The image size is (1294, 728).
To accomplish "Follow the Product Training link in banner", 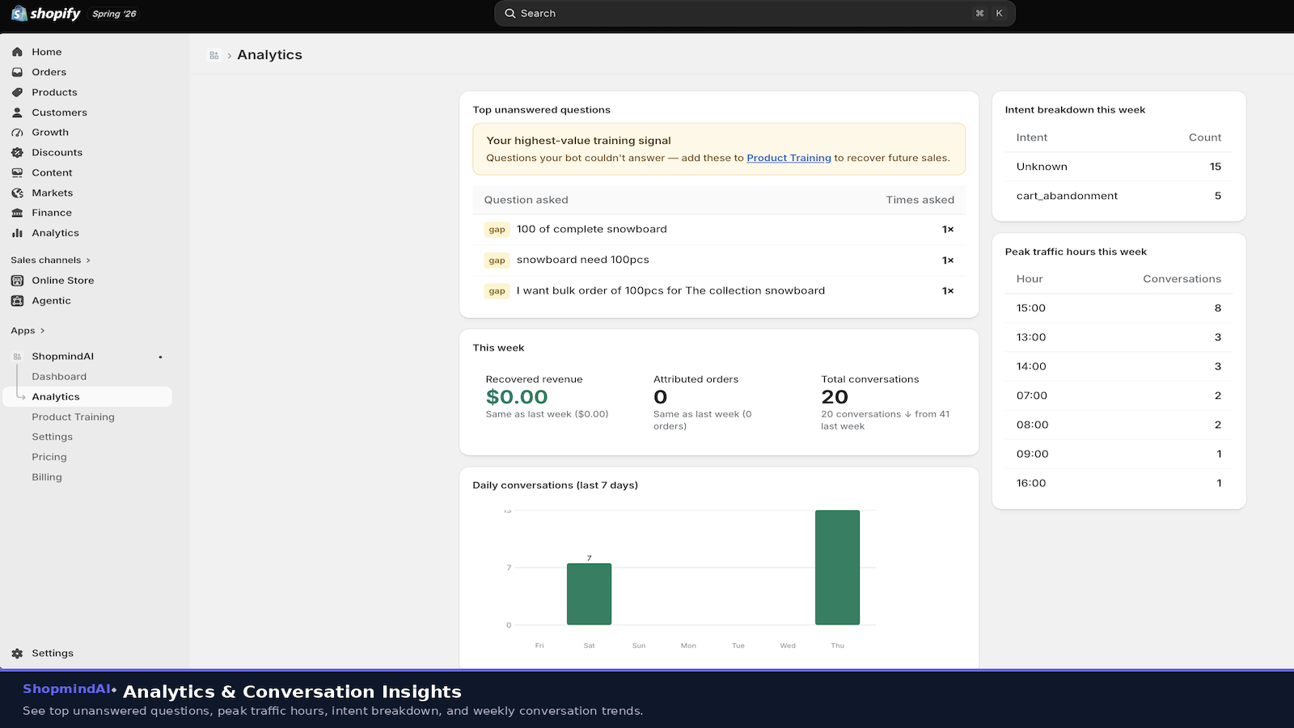I will [x=789, y=158].
